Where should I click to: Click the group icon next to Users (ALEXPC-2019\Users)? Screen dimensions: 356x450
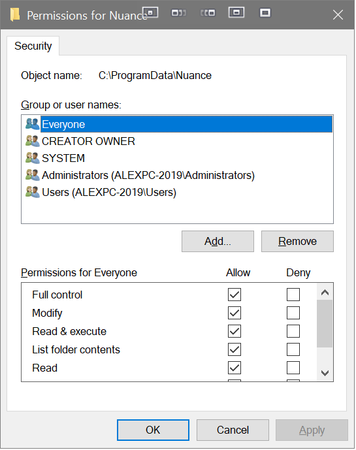(x=33, y=192)
